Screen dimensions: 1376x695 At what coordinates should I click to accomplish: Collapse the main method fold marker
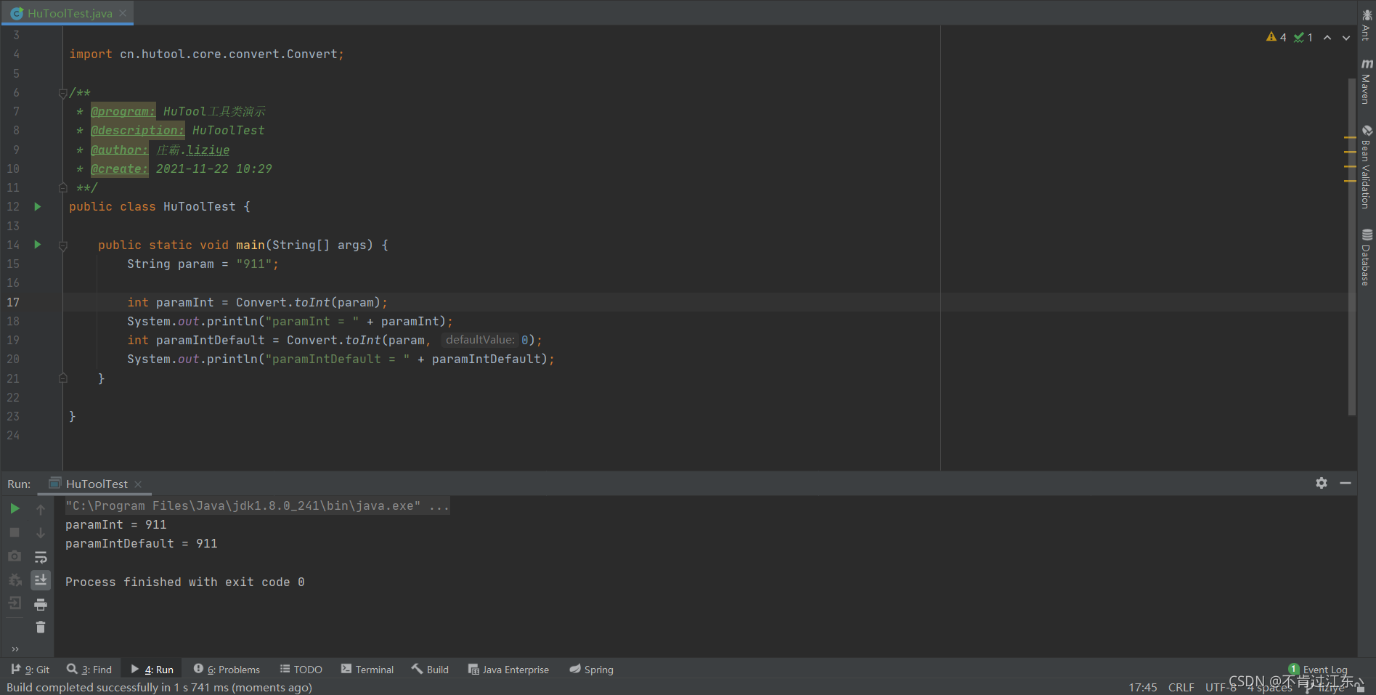(x=63, y=245)
